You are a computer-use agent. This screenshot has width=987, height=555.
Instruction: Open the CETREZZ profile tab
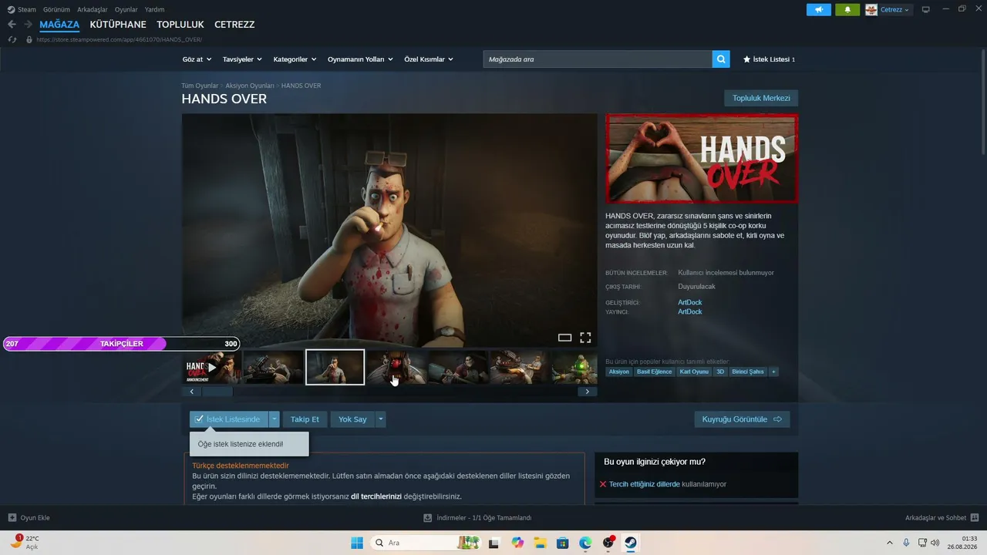tap(234, 25)
